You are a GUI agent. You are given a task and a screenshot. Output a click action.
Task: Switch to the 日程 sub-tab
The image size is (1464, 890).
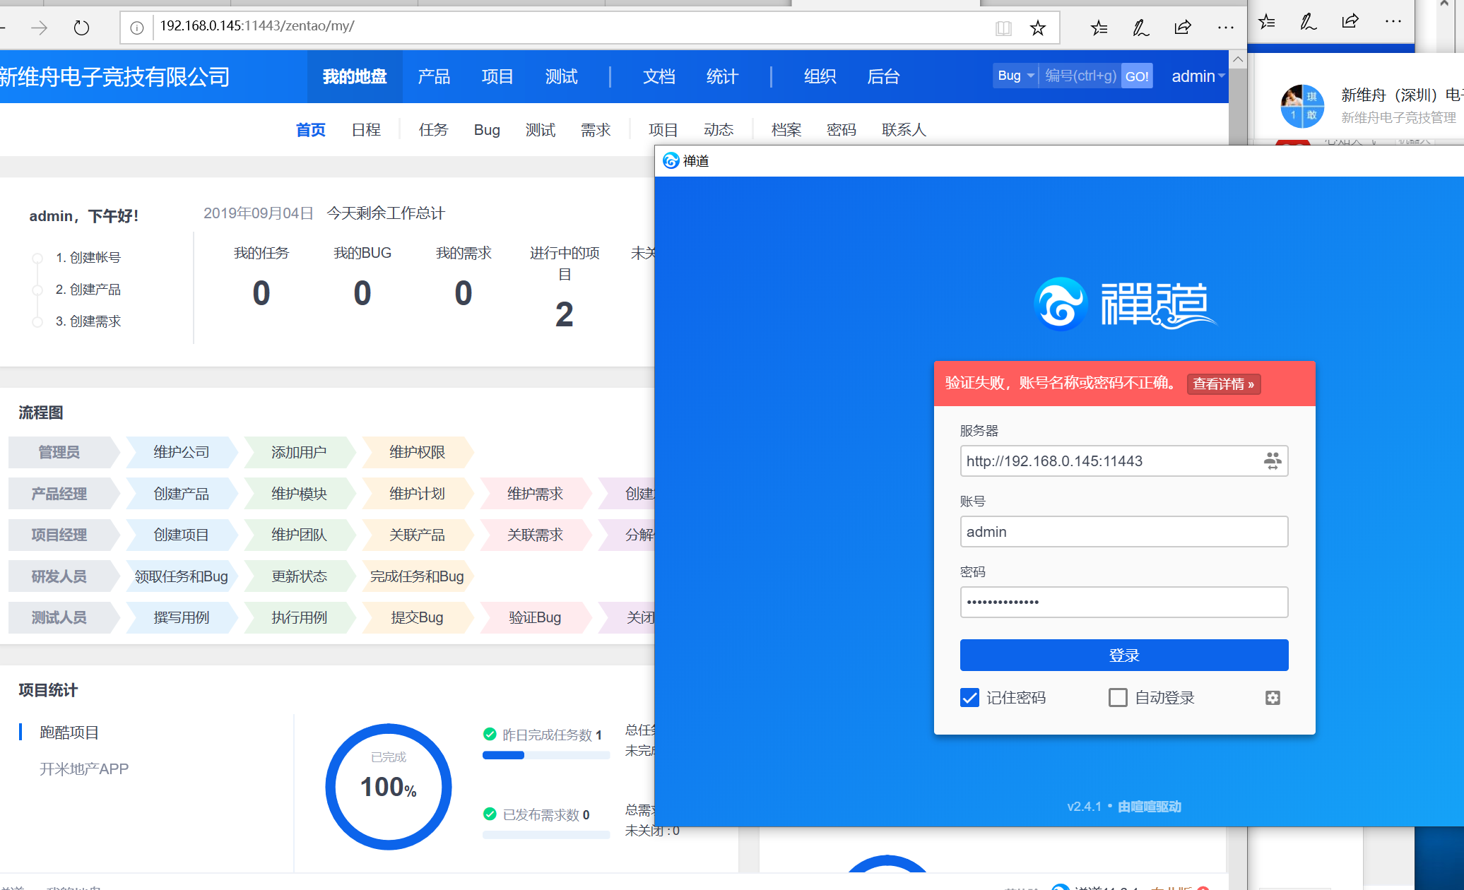click(x=366, y=130)
